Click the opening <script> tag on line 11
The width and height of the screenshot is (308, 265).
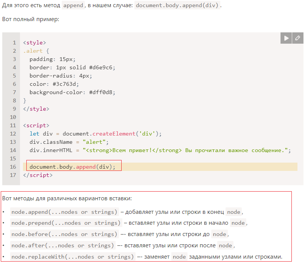[x=36, y=125]
